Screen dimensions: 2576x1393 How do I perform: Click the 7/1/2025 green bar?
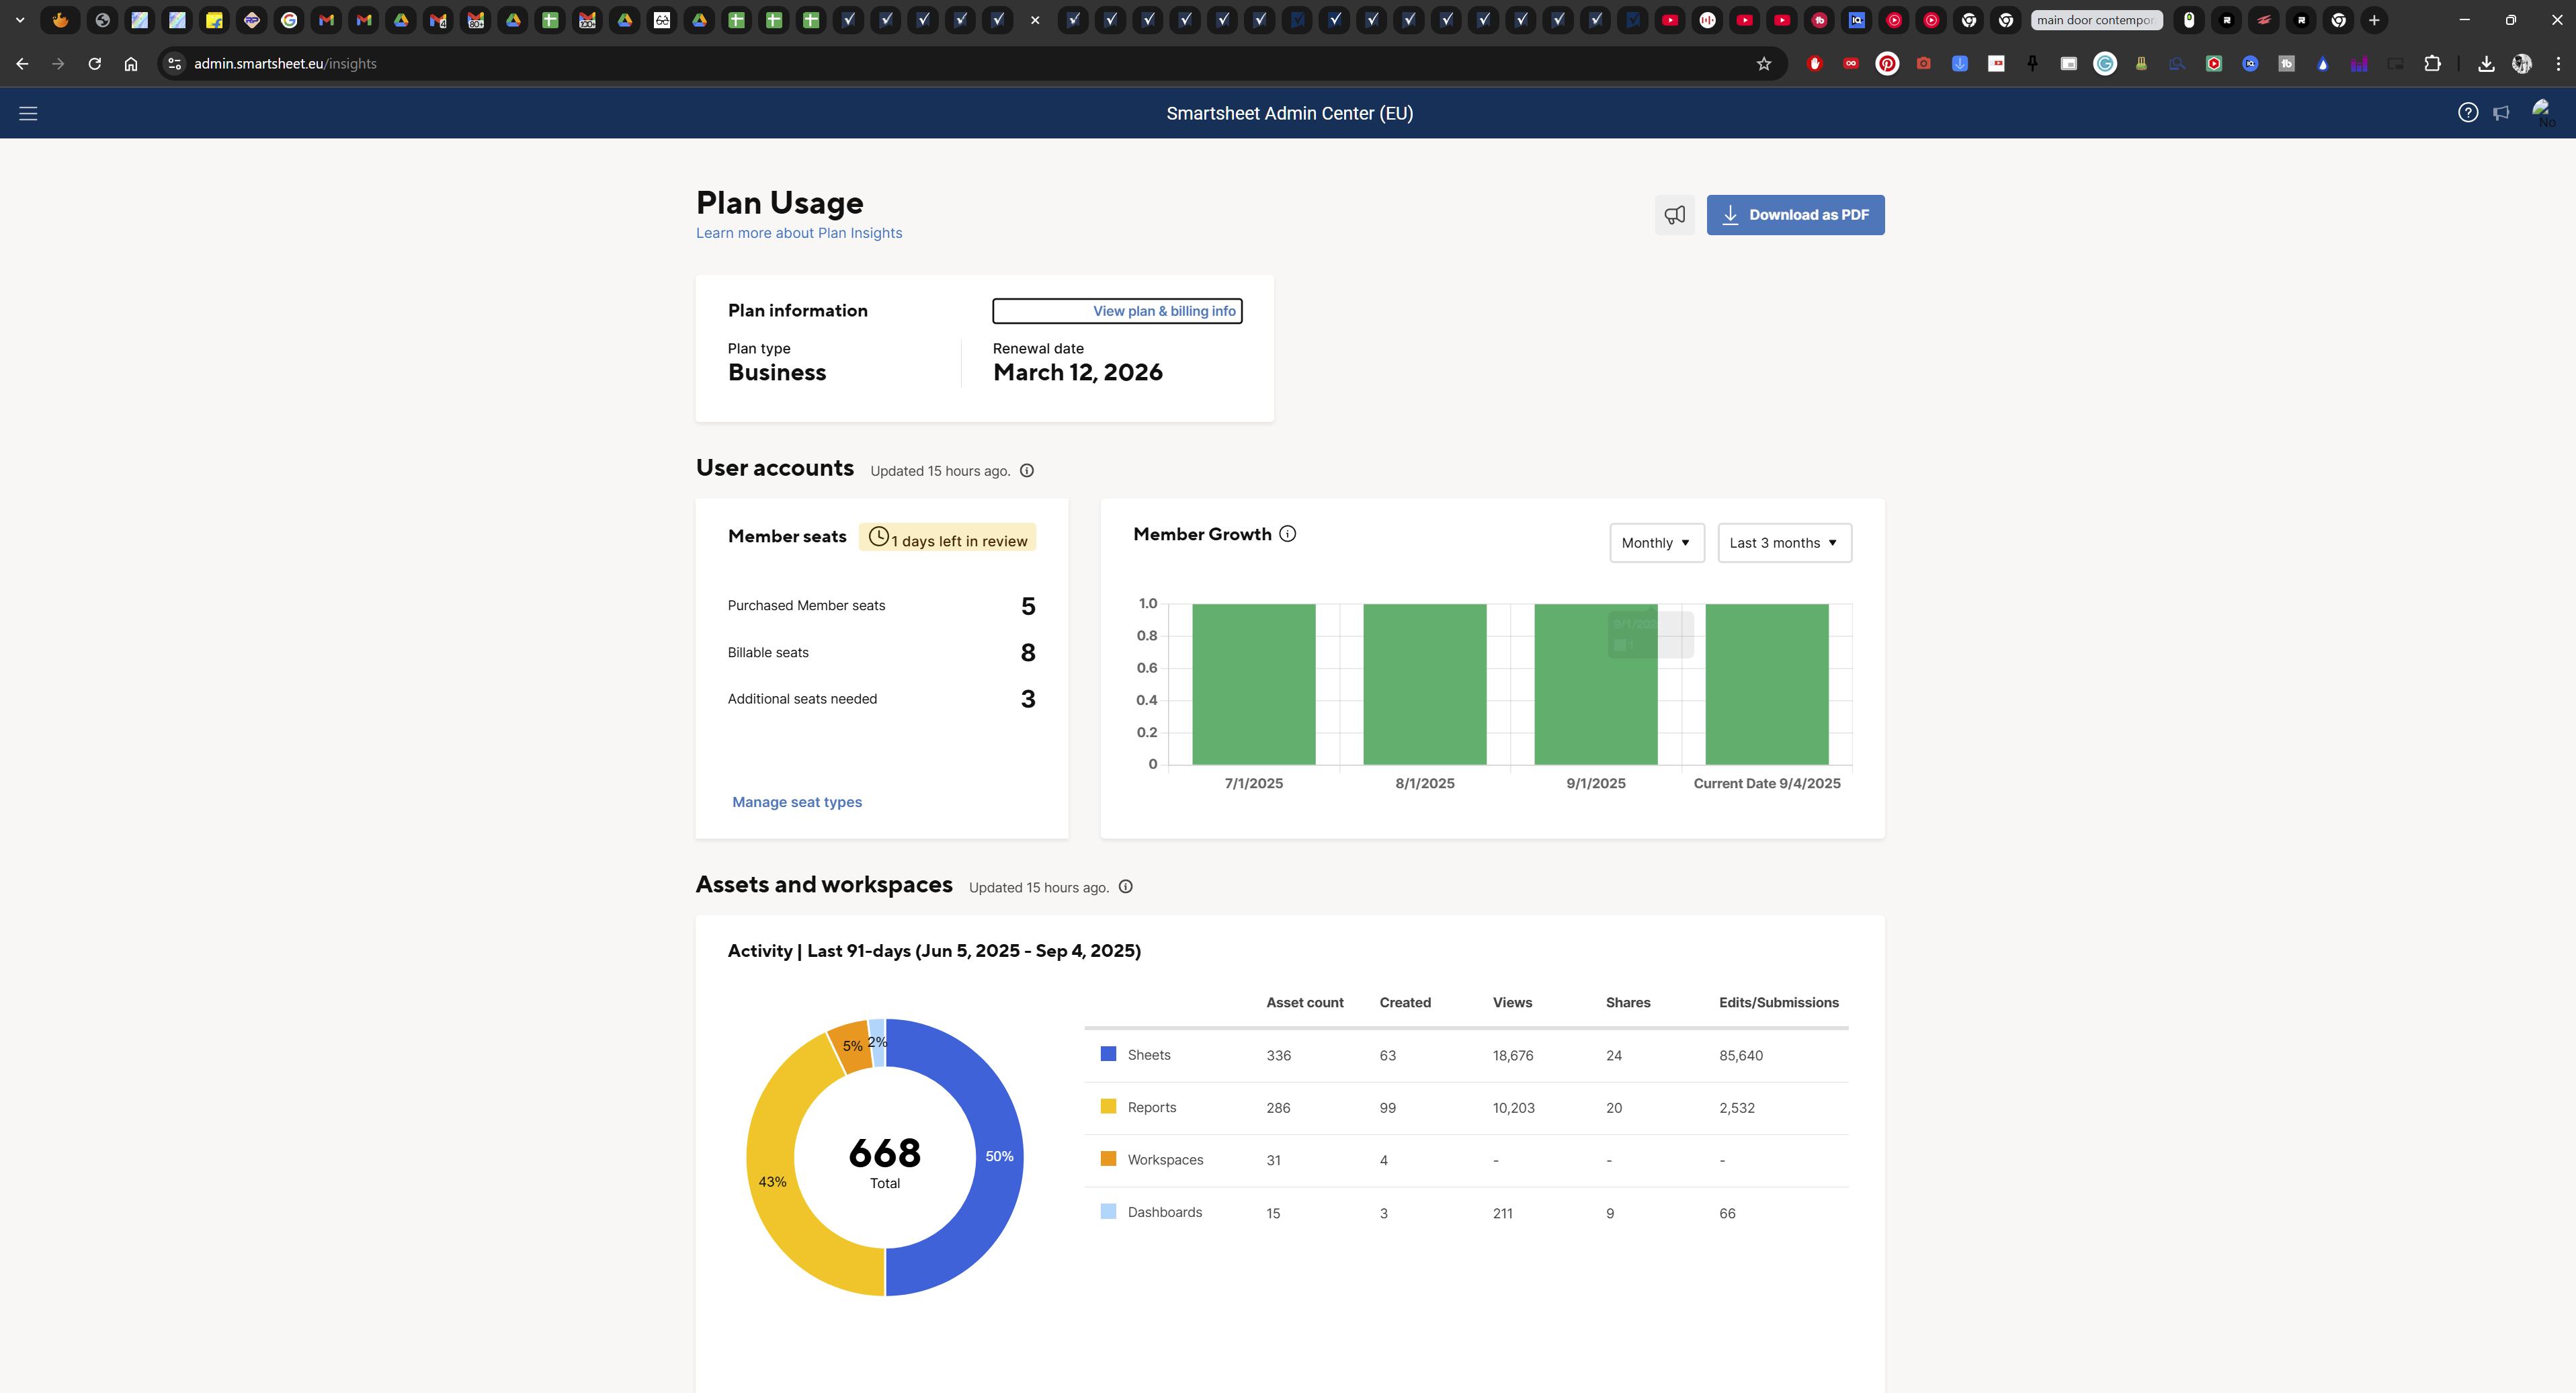click(1254, 684)
